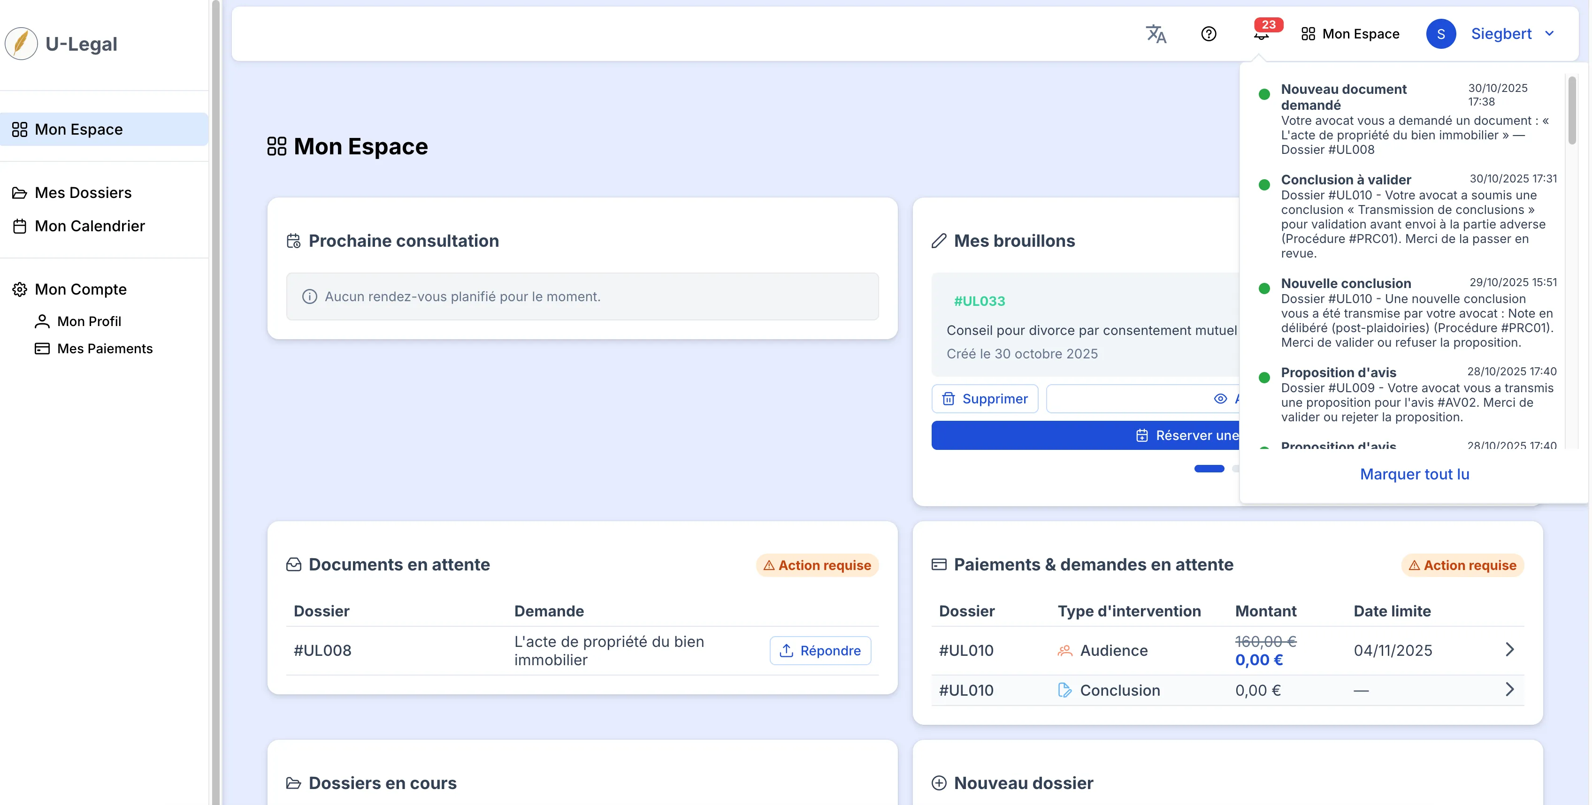
Task: Click the upload icon in Répondre button
Action: [786, 651]
